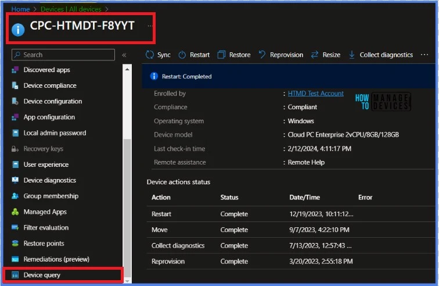This screenshot has width=439, height=286.
Task: Open the toolbar overflow ellipsis menu
Action: tap(424, 55)
